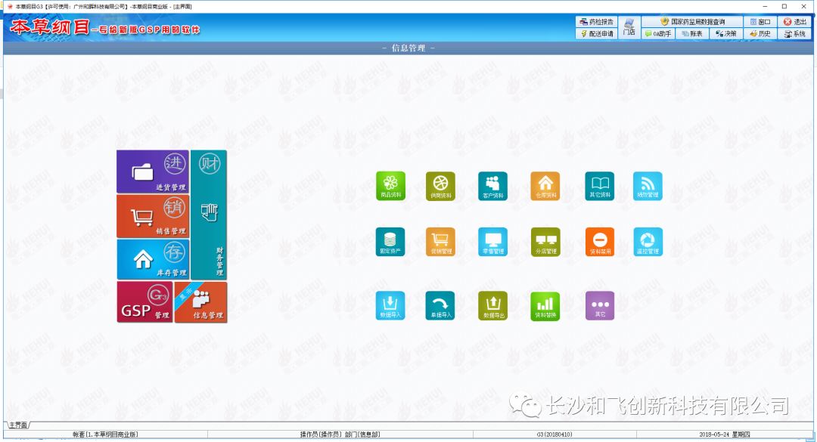Open the 促销管理 shopping cart icon
The height and width of the screenshot is (442, 817).
pyautogui.click(x=440, y=242)
